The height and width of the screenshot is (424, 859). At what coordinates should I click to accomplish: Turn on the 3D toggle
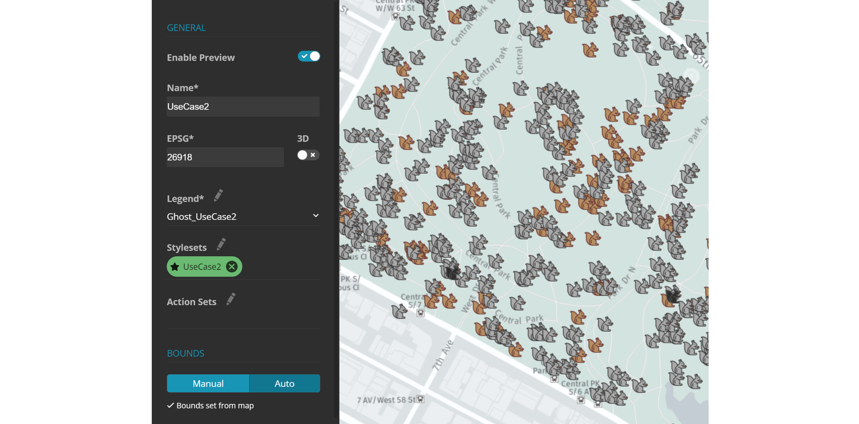[308, 155]
